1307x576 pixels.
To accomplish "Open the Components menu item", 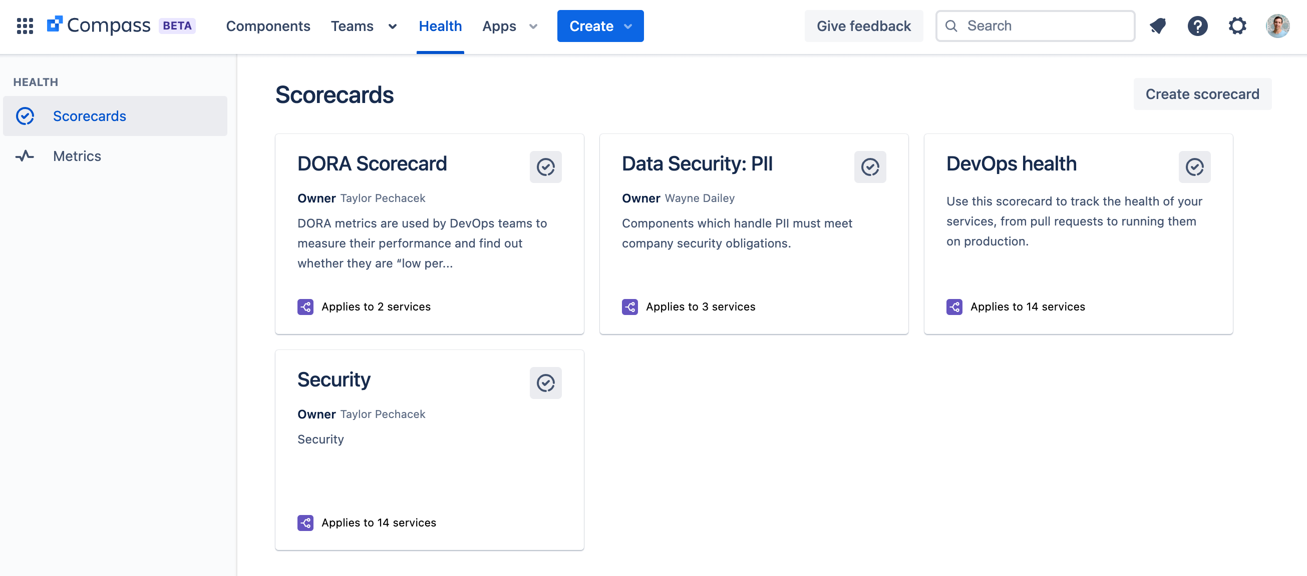I will pos(268,26).
